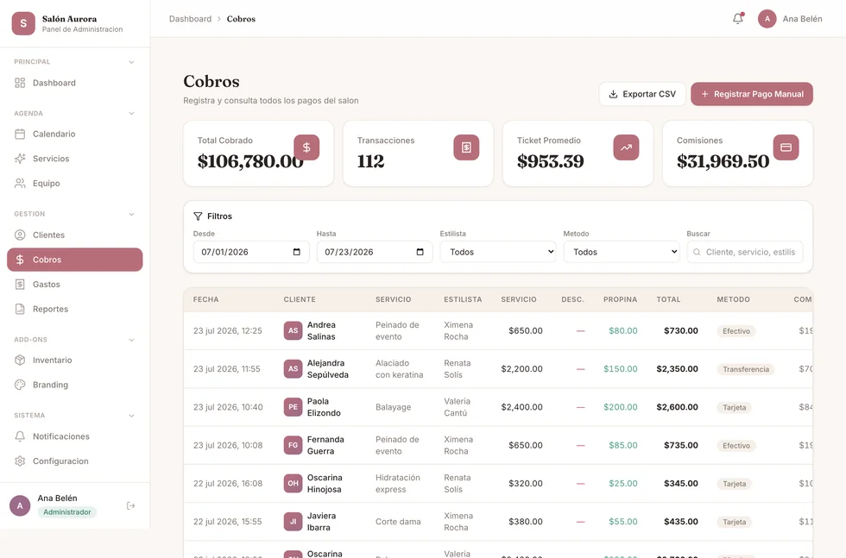Sort the table by the Fecha column header

click(206, 299)
